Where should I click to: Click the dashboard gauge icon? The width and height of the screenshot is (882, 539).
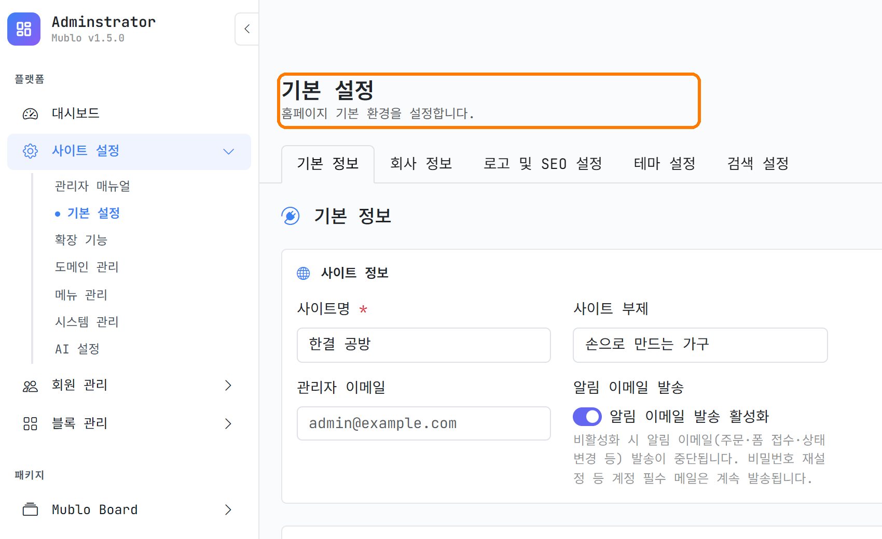coord(30,114)
